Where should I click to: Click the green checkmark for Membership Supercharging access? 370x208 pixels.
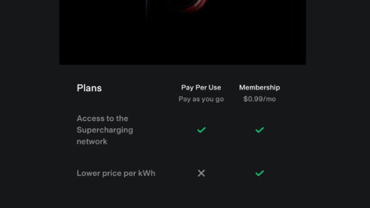click(x=260, y=130)
